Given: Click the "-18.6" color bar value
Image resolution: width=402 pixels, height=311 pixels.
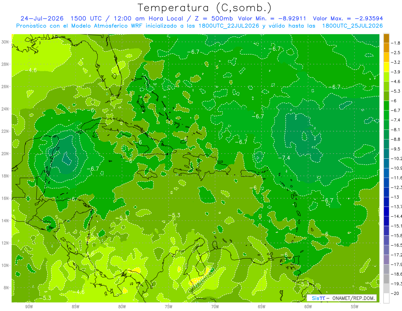Looking at the screenshot, I should point(397,274).
